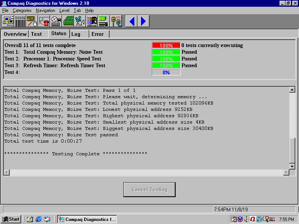299x224 pixels.
Task: Click 'Processor 1: Processor Speed Test' row label
Action: tap(62, 59)
